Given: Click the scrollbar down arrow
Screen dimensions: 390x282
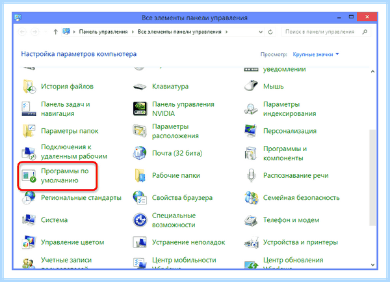Looking at the screenshot, I should click(x=372, y=265).
